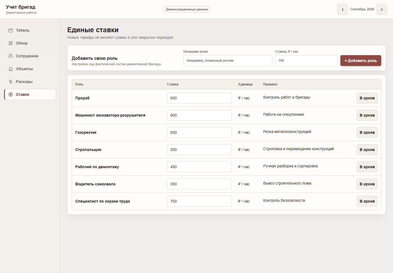Edit the Специалист по охране труда rate field
This screenshot has height=273, width=393.
pyautogui.click(x=199, y=201)
